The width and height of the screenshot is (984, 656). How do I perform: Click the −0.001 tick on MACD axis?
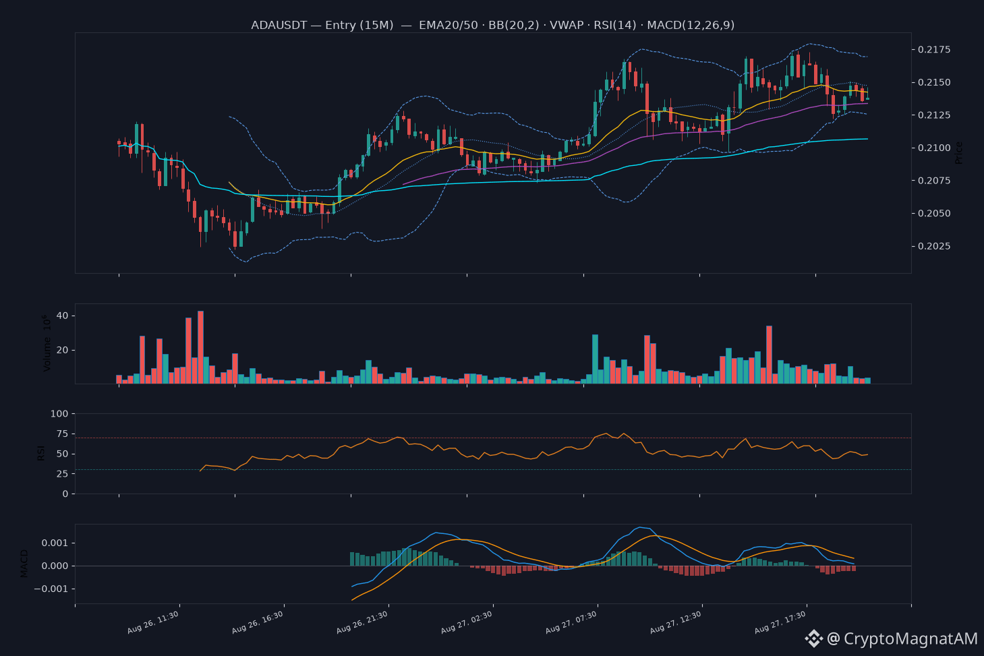coord(51,589)
